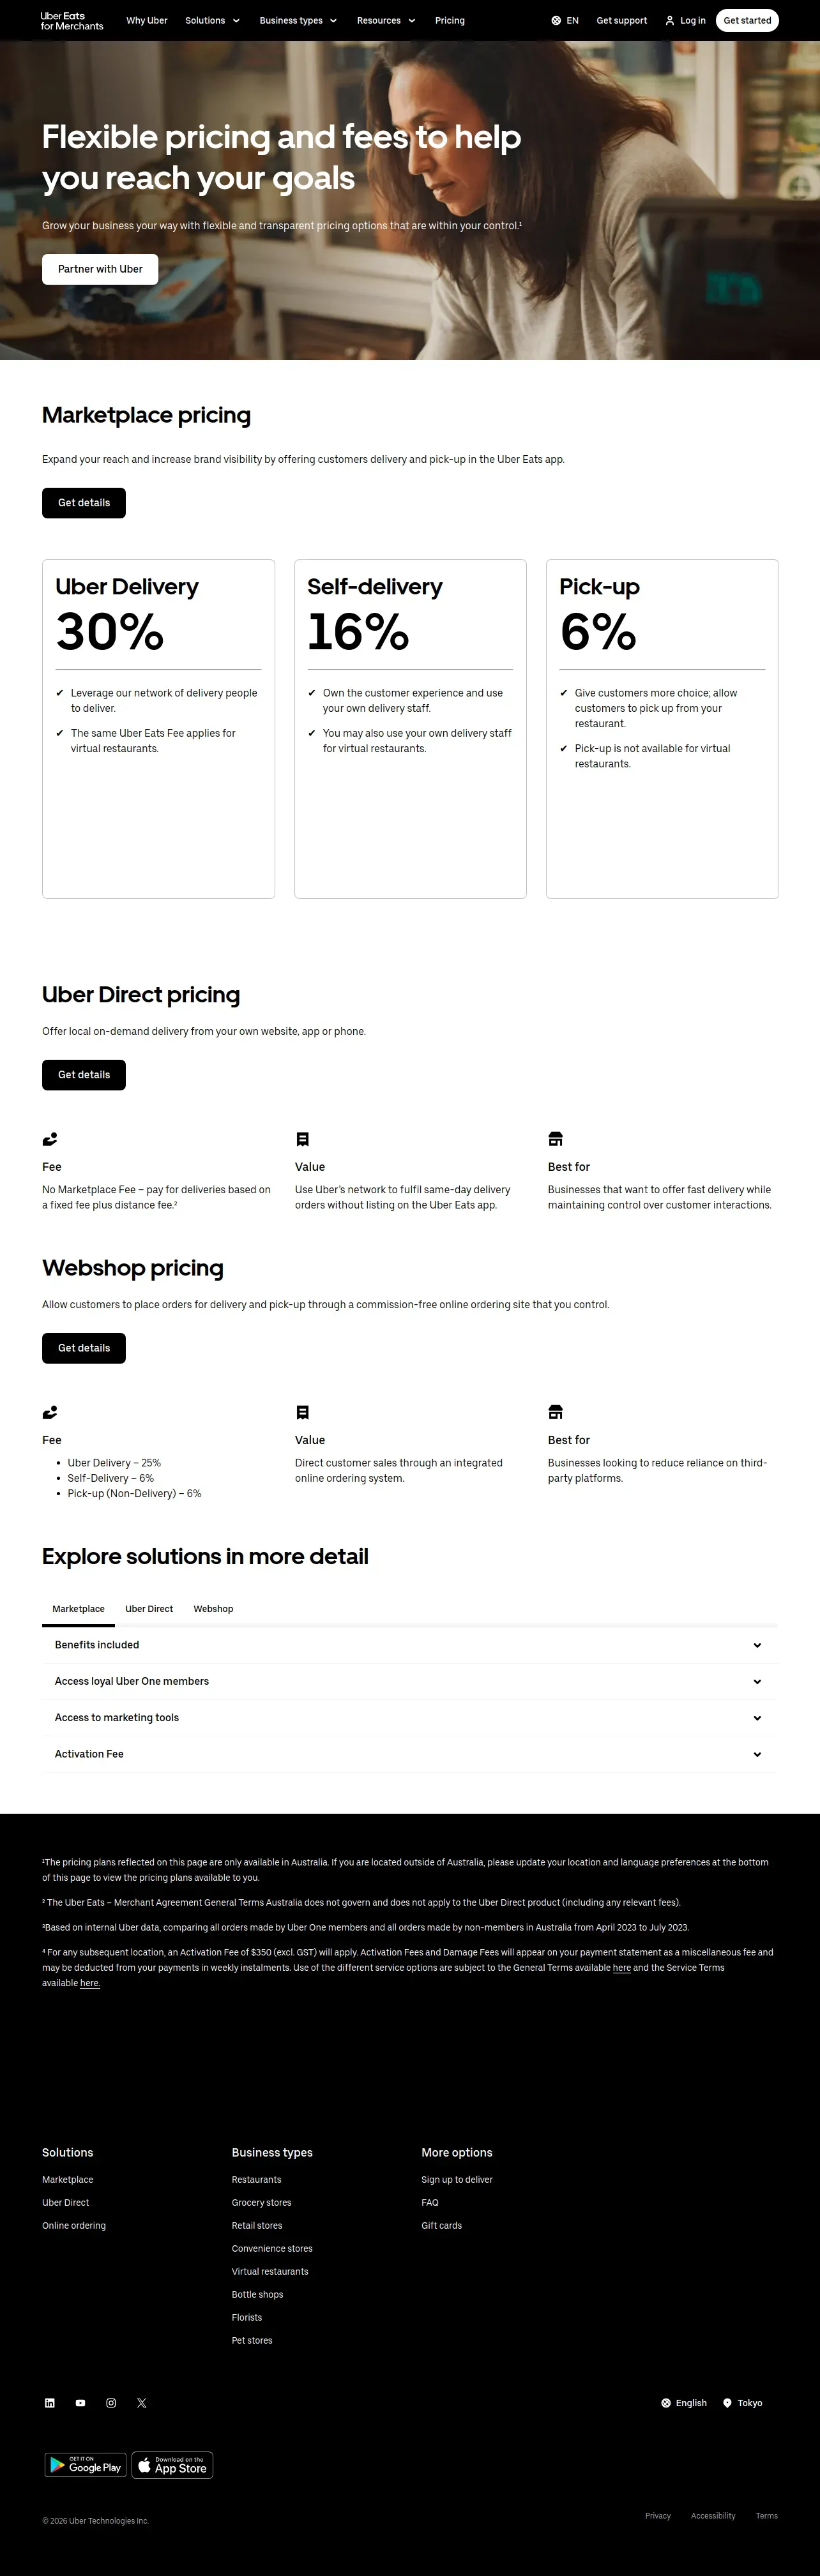The image size is (820, 2576).
Task: Expand the Activation Fee section
Action: [x=409, y=1753]
